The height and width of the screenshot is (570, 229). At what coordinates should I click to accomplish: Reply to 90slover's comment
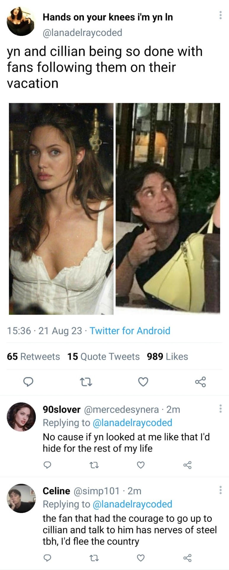click(x=48, y=465)
